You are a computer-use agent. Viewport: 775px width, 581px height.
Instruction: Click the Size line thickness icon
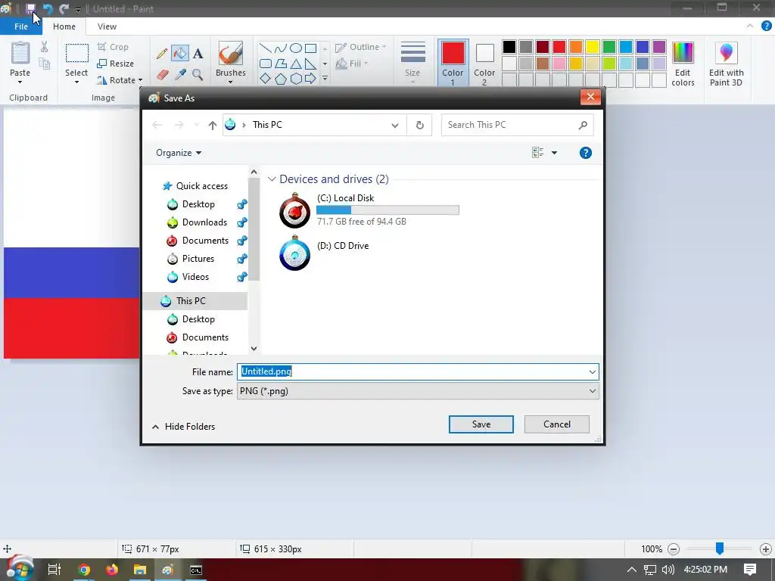click(412, 52)
